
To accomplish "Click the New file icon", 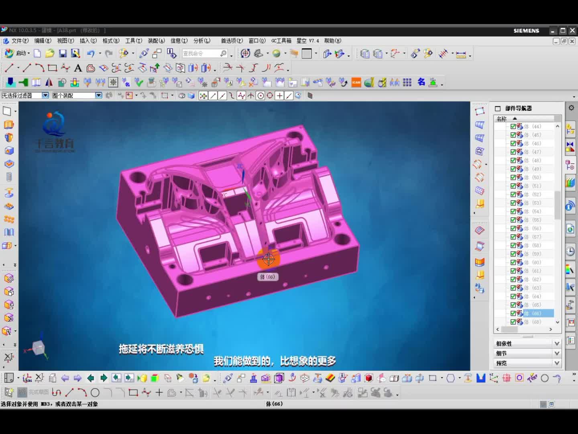I will [37, 53].
